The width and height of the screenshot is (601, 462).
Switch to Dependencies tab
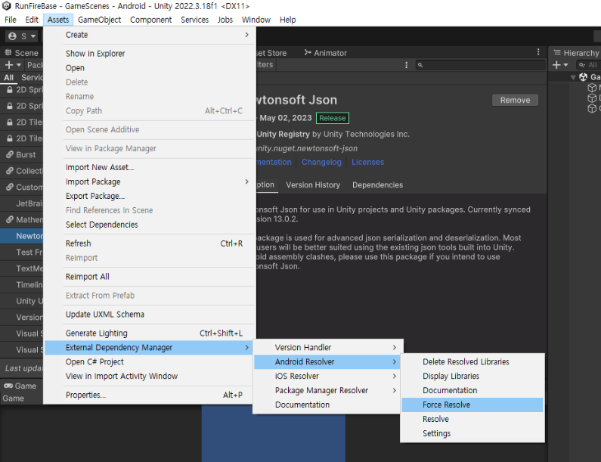coord(377,184)
